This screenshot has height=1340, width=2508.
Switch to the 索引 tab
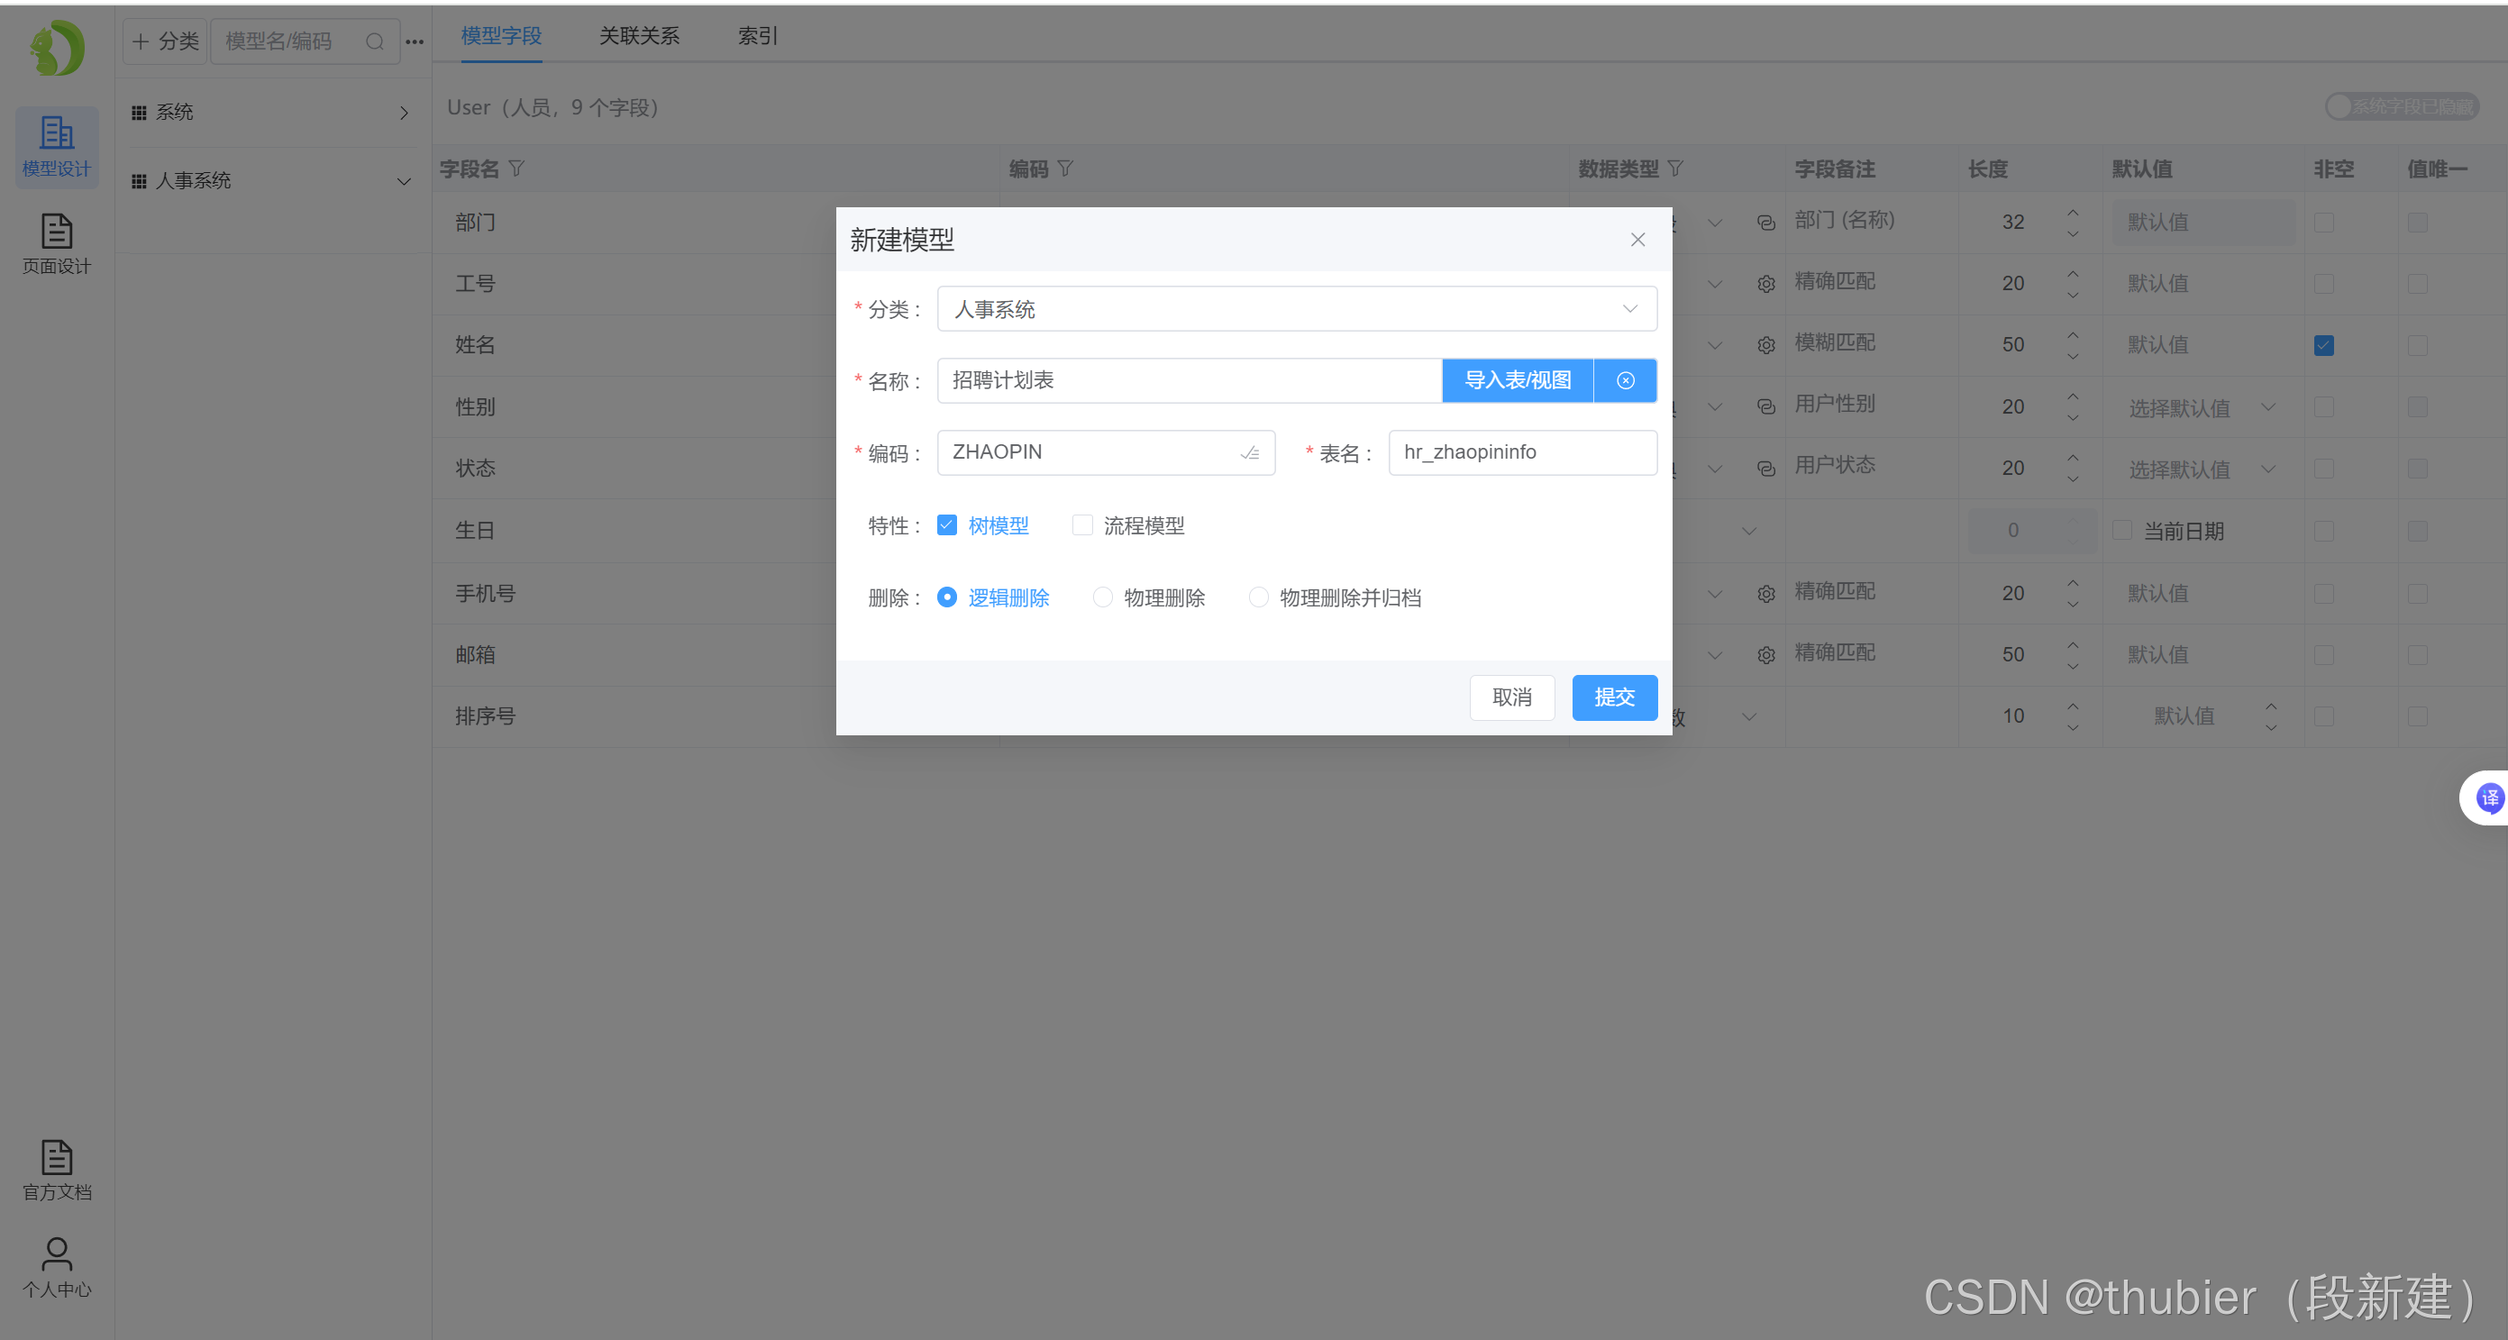tap(756, 36)
